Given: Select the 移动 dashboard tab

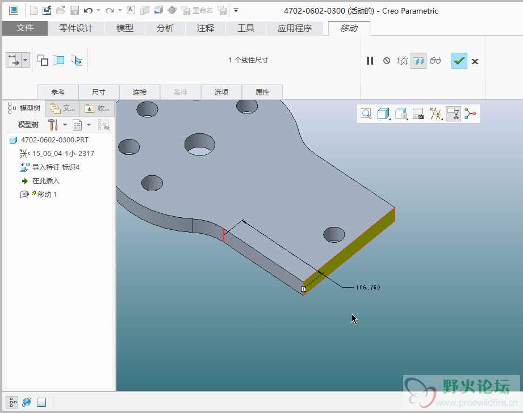Looking at the screenshot, I should point(349,28).
